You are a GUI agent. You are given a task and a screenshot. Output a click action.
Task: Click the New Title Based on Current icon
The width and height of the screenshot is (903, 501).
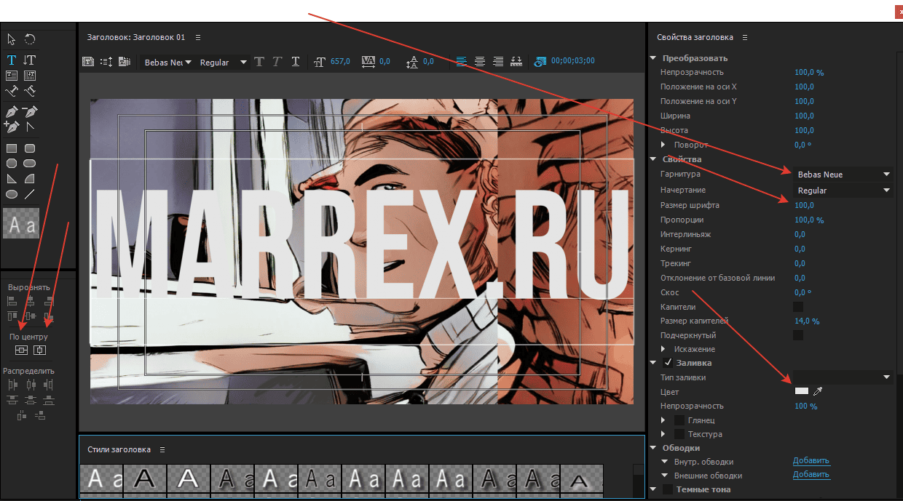(87, 62)
